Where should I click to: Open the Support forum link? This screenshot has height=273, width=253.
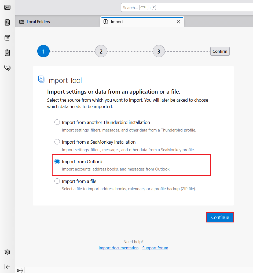point(155,248)
